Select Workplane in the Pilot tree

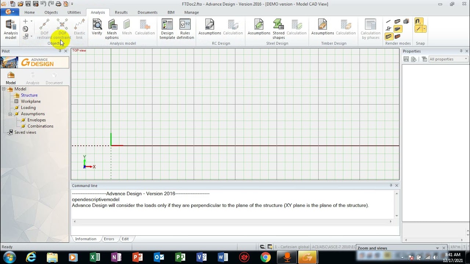[31, 102]
